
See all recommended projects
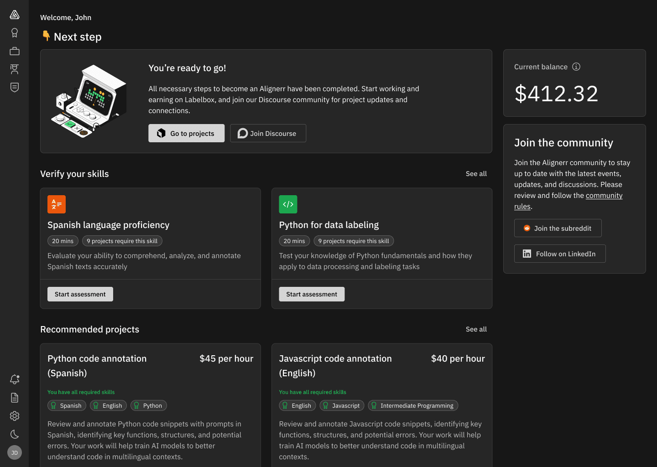[476, 329]
